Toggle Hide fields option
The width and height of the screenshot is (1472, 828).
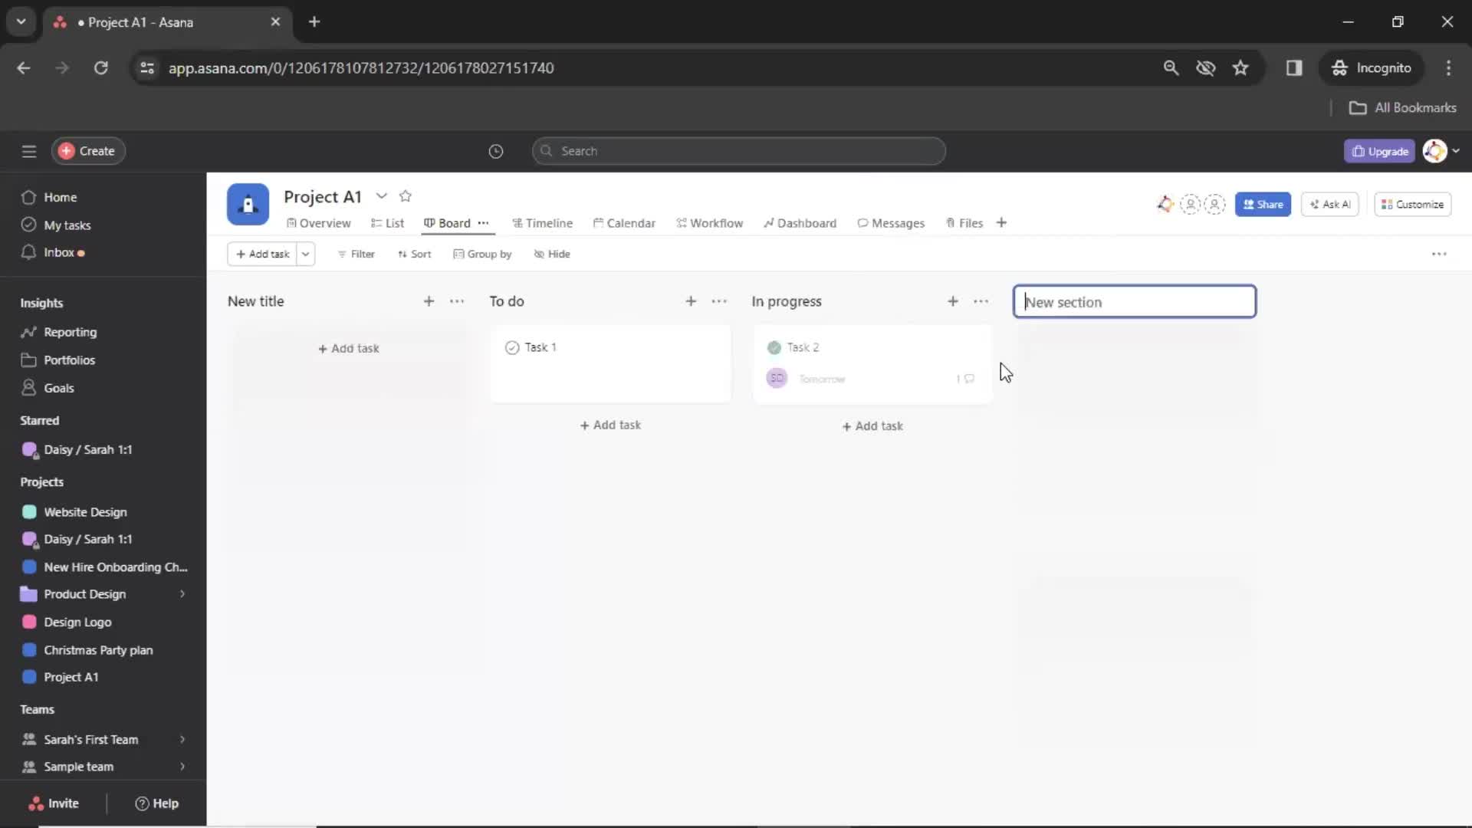click(x=552, y=254)
